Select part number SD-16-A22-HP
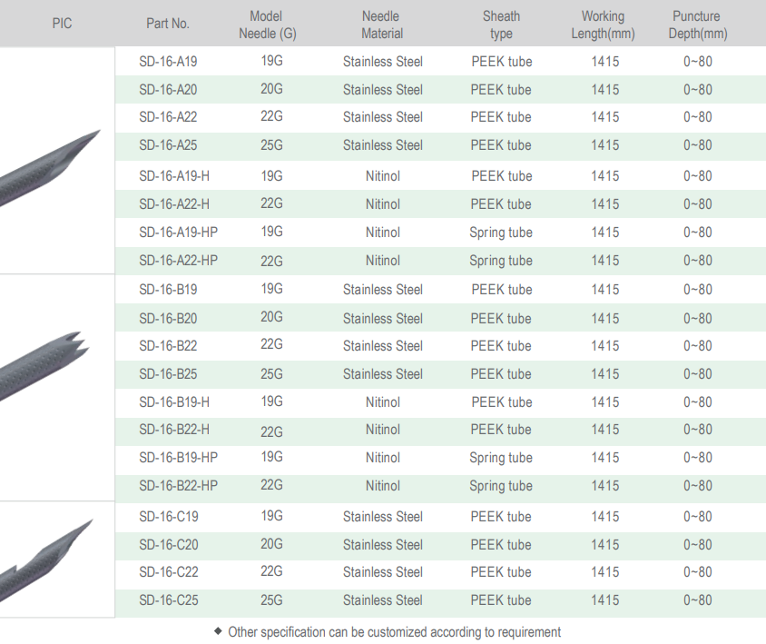Screen dimensions: 766x644 tap(179, 261)
